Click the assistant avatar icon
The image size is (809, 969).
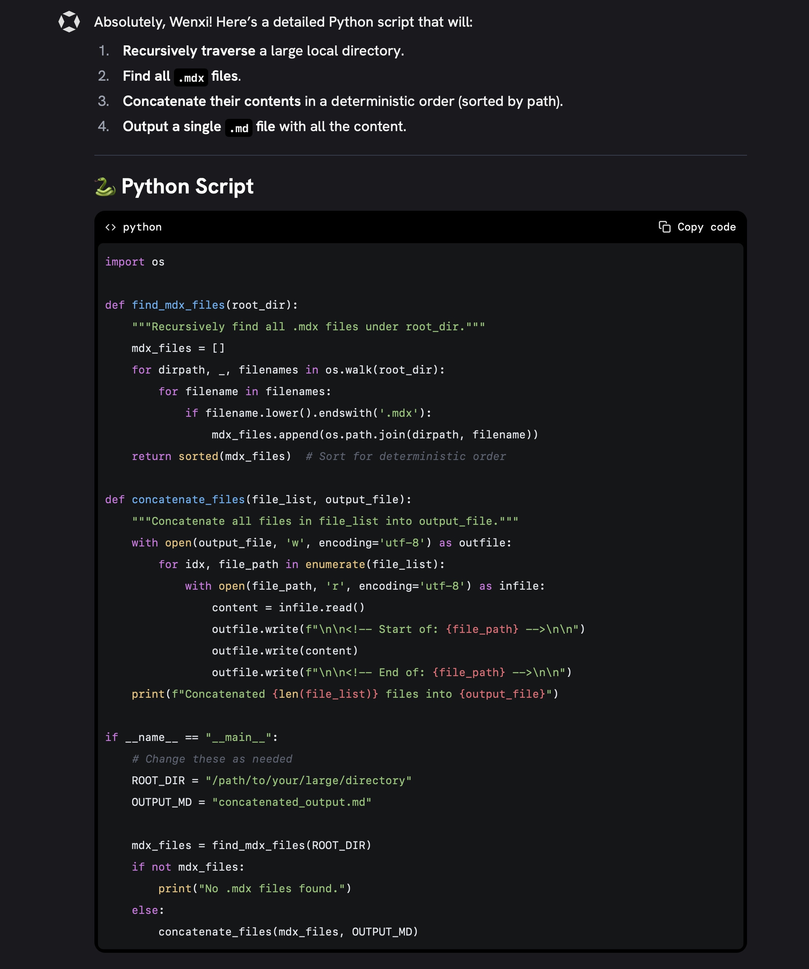click(68, 22)
